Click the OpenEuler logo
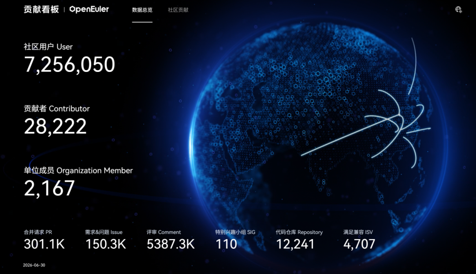 click(x=89, y=9)
